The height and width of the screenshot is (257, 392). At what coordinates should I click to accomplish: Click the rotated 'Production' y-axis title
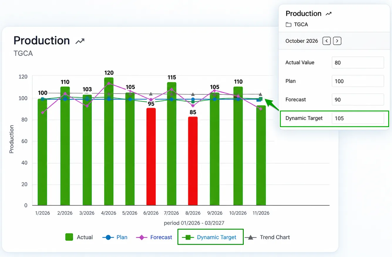(x=12, y=139)
